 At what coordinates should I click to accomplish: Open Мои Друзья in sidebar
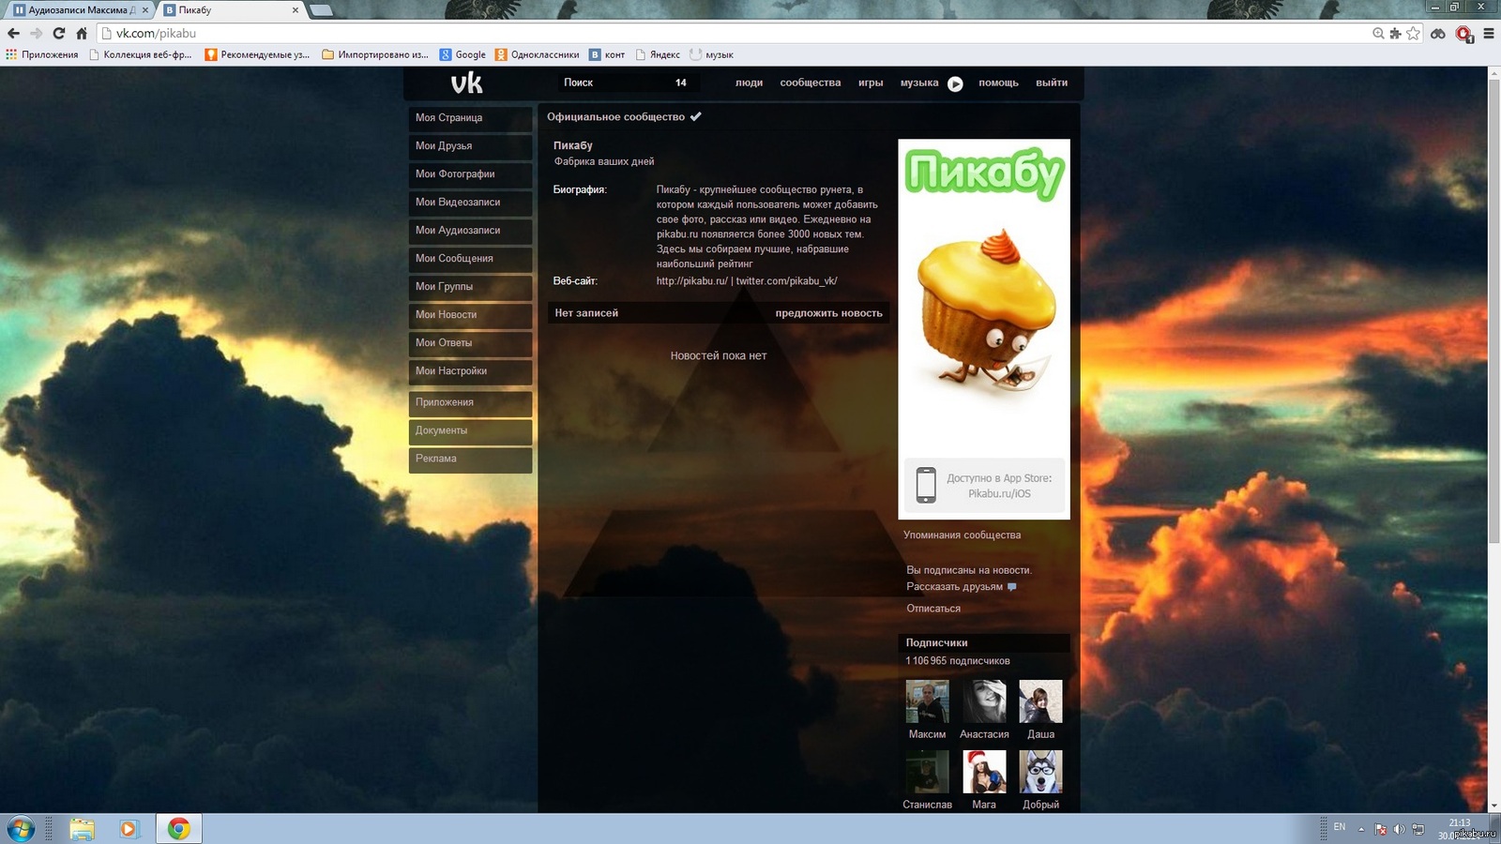tap(470, 146)
